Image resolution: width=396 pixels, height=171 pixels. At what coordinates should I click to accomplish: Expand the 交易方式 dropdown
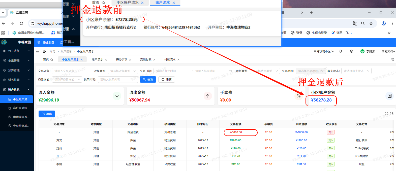[67, 80]
